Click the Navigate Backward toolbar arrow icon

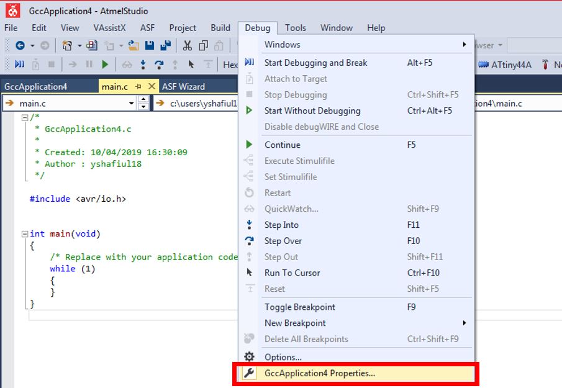(20, 45)
